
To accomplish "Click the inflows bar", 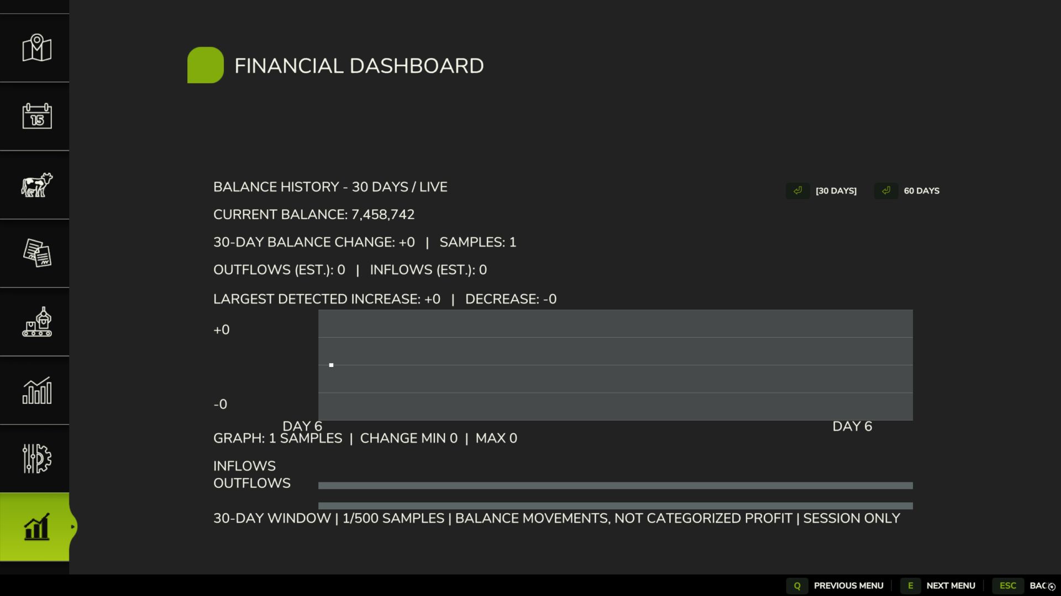I will pos(615,486).
